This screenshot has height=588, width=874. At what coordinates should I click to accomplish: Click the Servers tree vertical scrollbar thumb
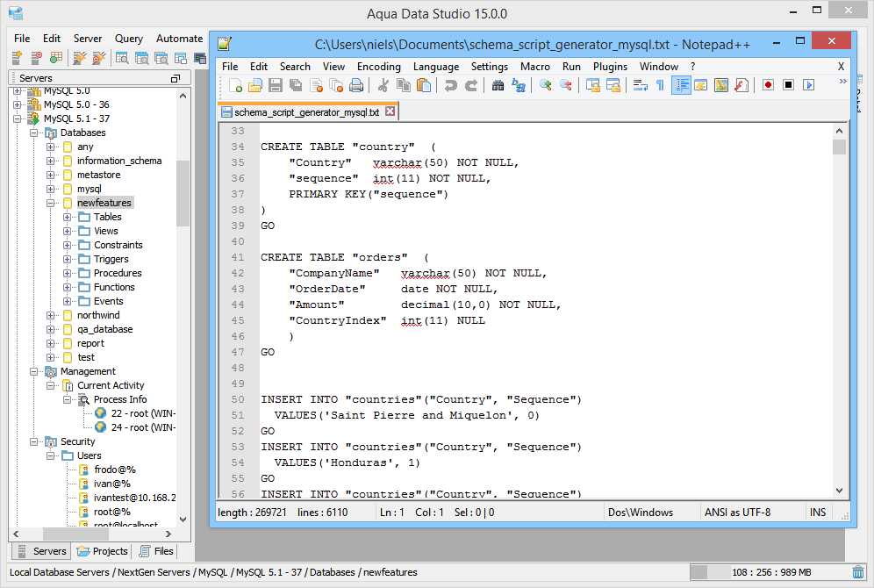click(183, 193)
